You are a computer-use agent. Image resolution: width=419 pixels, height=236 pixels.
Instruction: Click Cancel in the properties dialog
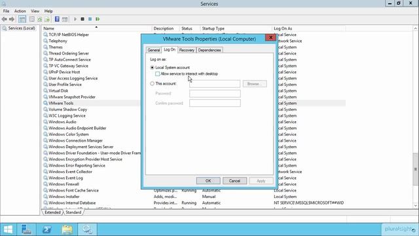point(234,181)
